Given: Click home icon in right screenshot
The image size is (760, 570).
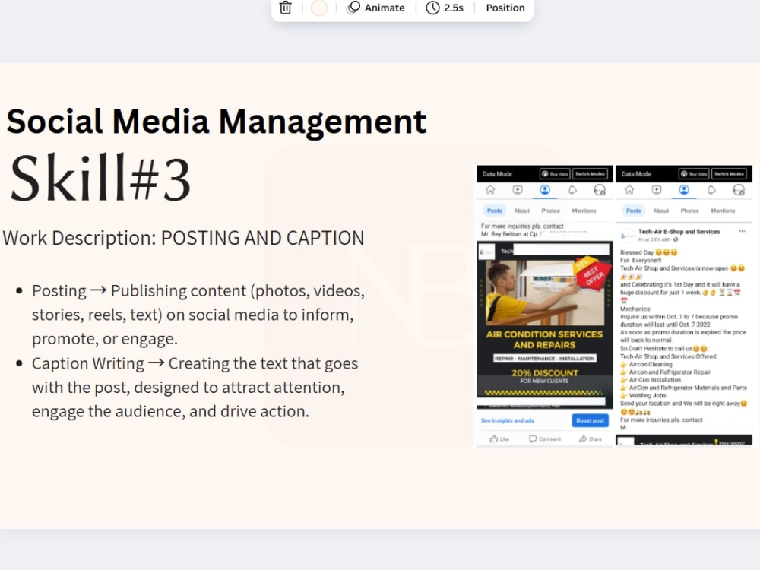Looking at the screenshot, I should pos(629,189).
